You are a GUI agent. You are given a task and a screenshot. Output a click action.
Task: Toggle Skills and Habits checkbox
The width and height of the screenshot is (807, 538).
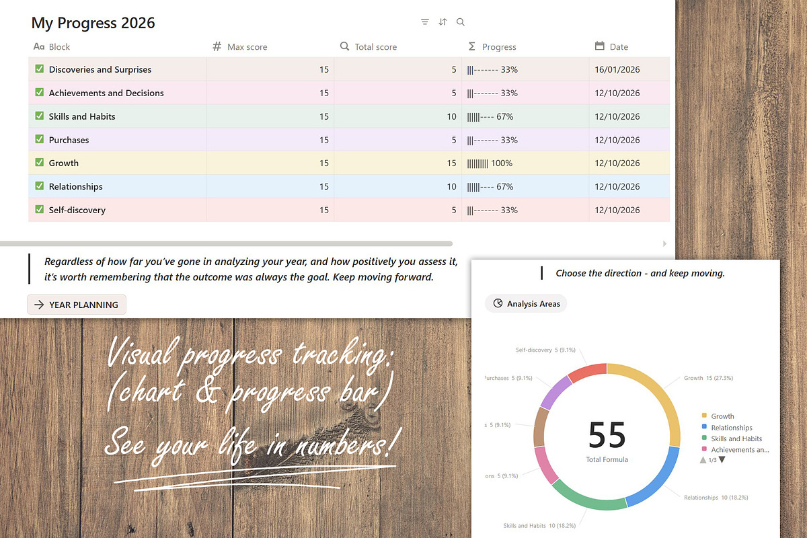39,116
